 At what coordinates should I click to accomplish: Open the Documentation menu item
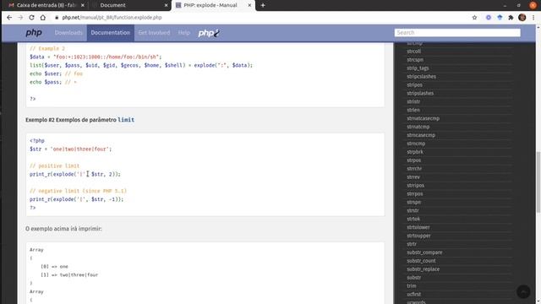tap(111, 33)
